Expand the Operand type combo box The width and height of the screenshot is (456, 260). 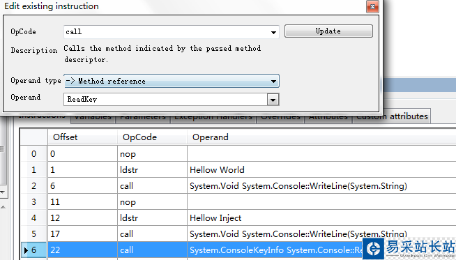pyautogui.click(x=172, y=81)
